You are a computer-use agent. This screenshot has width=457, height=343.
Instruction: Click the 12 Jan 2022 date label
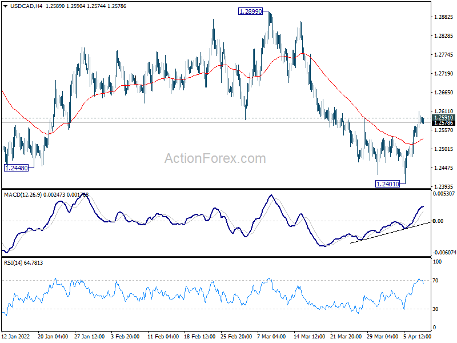(15, 337)
